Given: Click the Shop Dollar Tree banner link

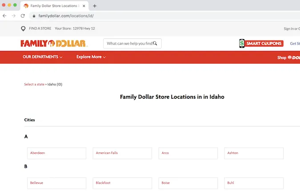Looking at the screenshot, I should (288, 58).
